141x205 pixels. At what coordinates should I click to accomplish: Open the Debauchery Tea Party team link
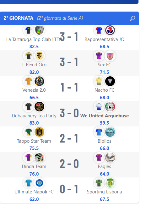pos(34,116)
